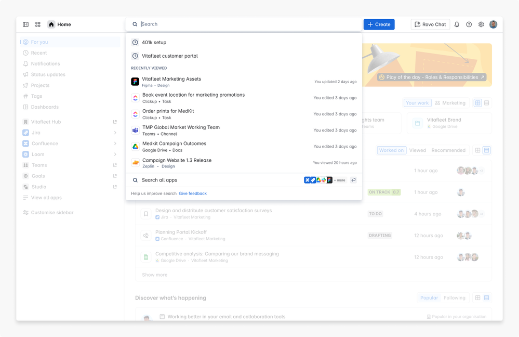Click the Figma icon of Vitafleet Marketing Assets
519x337 pixels.
coord(135,82)
